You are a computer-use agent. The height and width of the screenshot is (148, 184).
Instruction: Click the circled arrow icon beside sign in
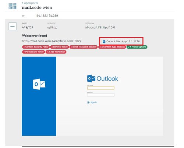click(88, 102)
